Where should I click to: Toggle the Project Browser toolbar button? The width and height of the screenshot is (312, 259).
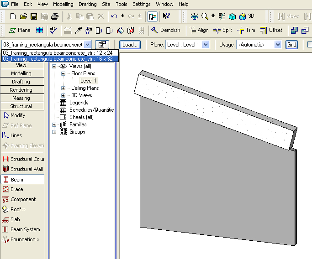pyautogui.click(x=152, y=16)
